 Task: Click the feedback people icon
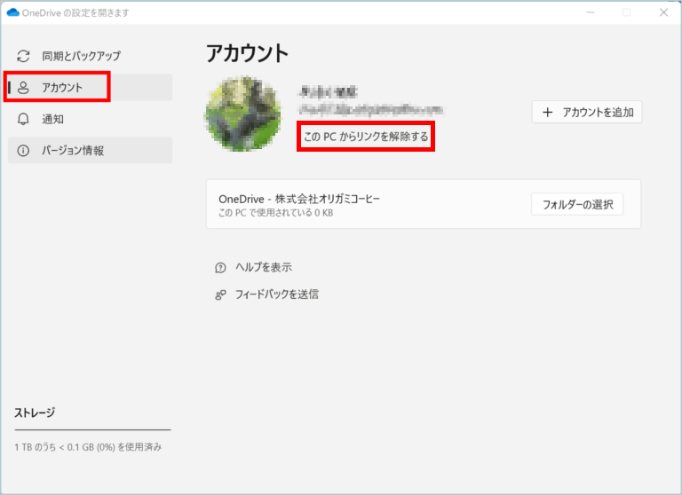pos(220,295)
